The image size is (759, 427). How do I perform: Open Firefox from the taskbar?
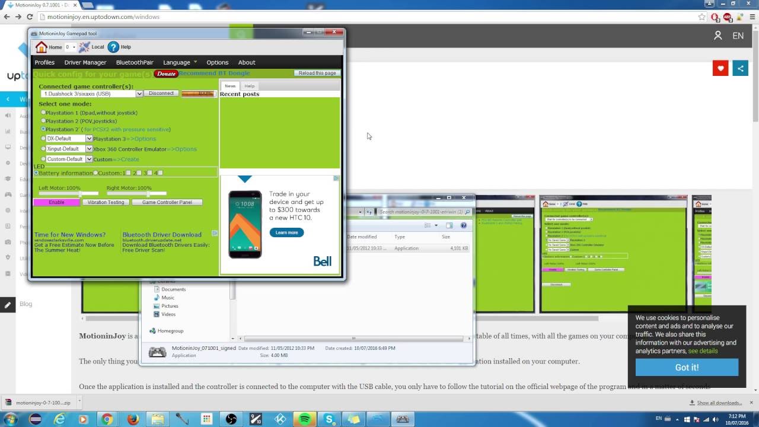133,419
